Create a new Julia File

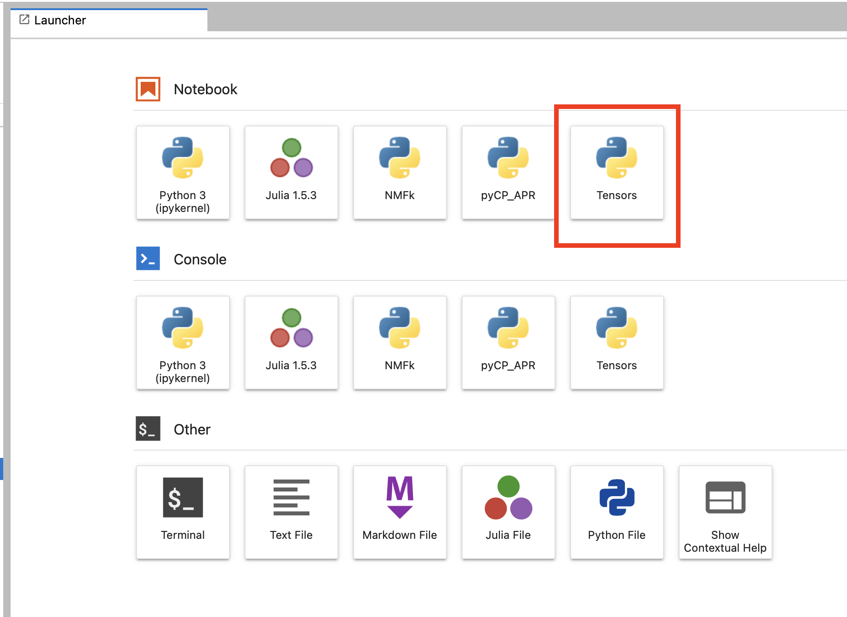coord(508,512)
